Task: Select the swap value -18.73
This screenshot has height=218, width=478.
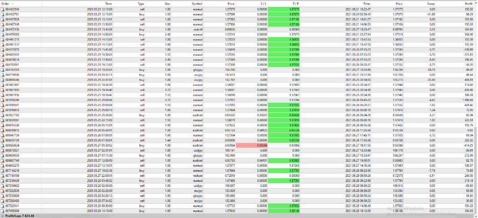Action: click(x=431, y=70)
